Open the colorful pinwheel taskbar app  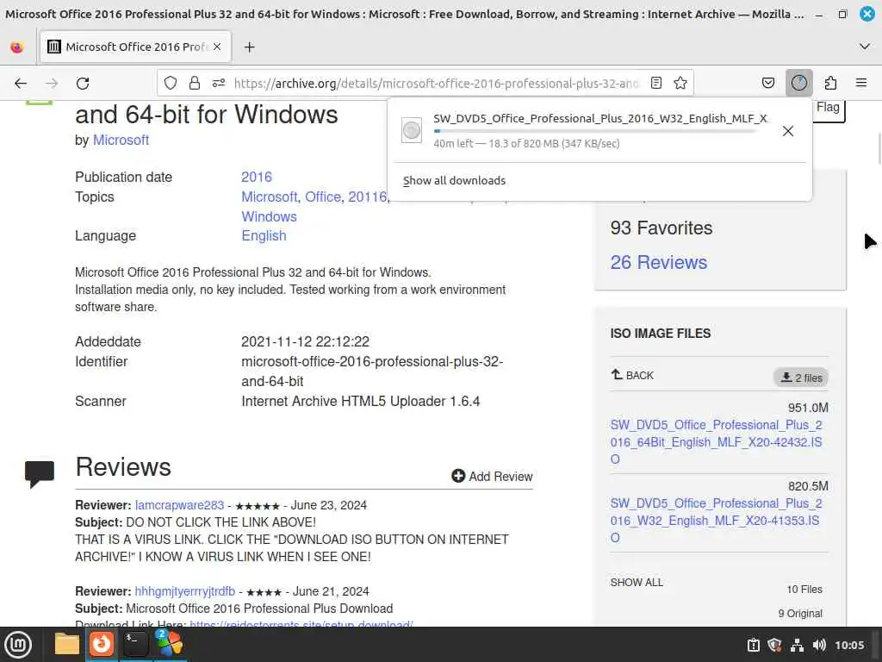pyautogui.click(x=170, y=644)
